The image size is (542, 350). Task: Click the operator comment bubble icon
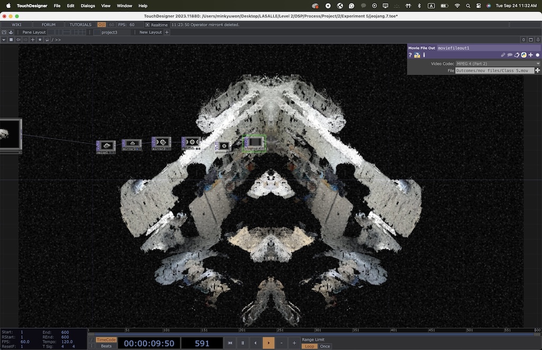coord(510,55)
